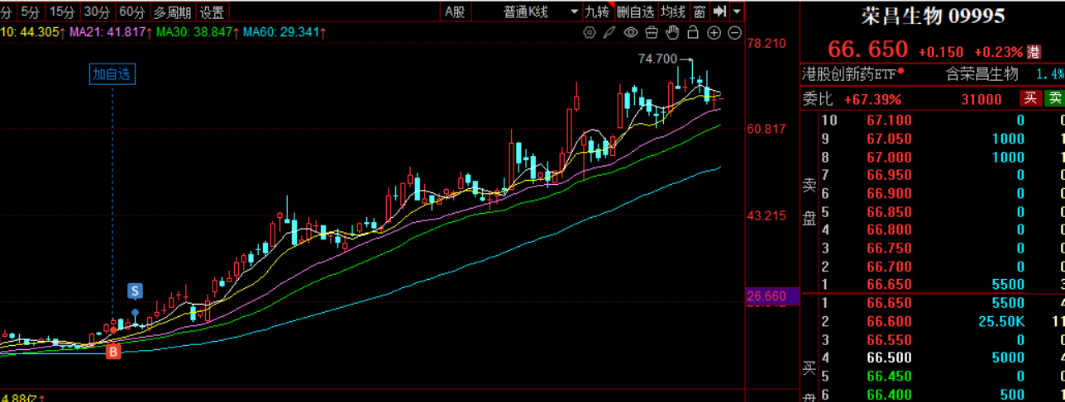Click the blue S sell marker
Viewport: 1065px width, 402px height.
coord(135,291)
